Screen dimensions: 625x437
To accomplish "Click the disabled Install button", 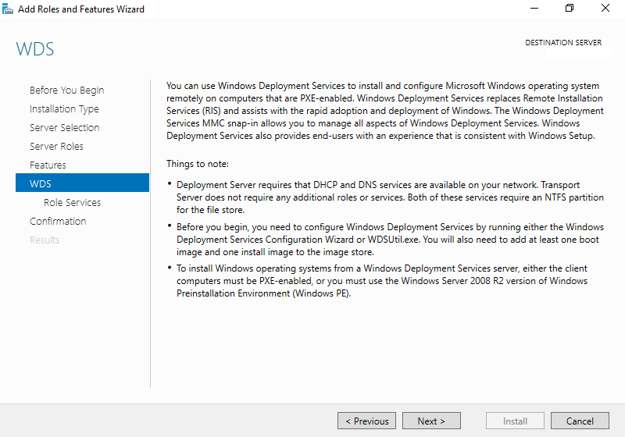I will coord(515,421).
